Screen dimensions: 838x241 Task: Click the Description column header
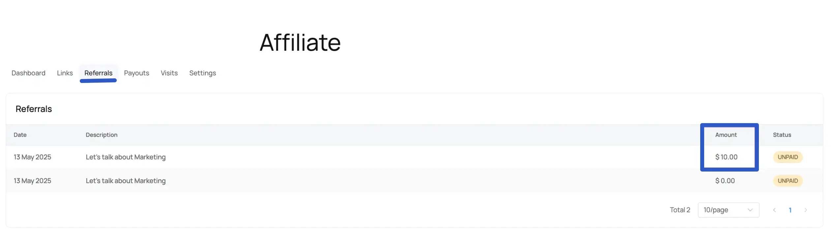pyautogui.click(x=102, y=135)
